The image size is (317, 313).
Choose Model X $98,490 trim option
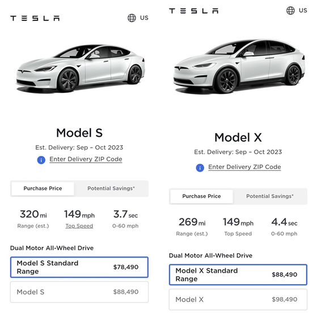(x=238, y=299)
